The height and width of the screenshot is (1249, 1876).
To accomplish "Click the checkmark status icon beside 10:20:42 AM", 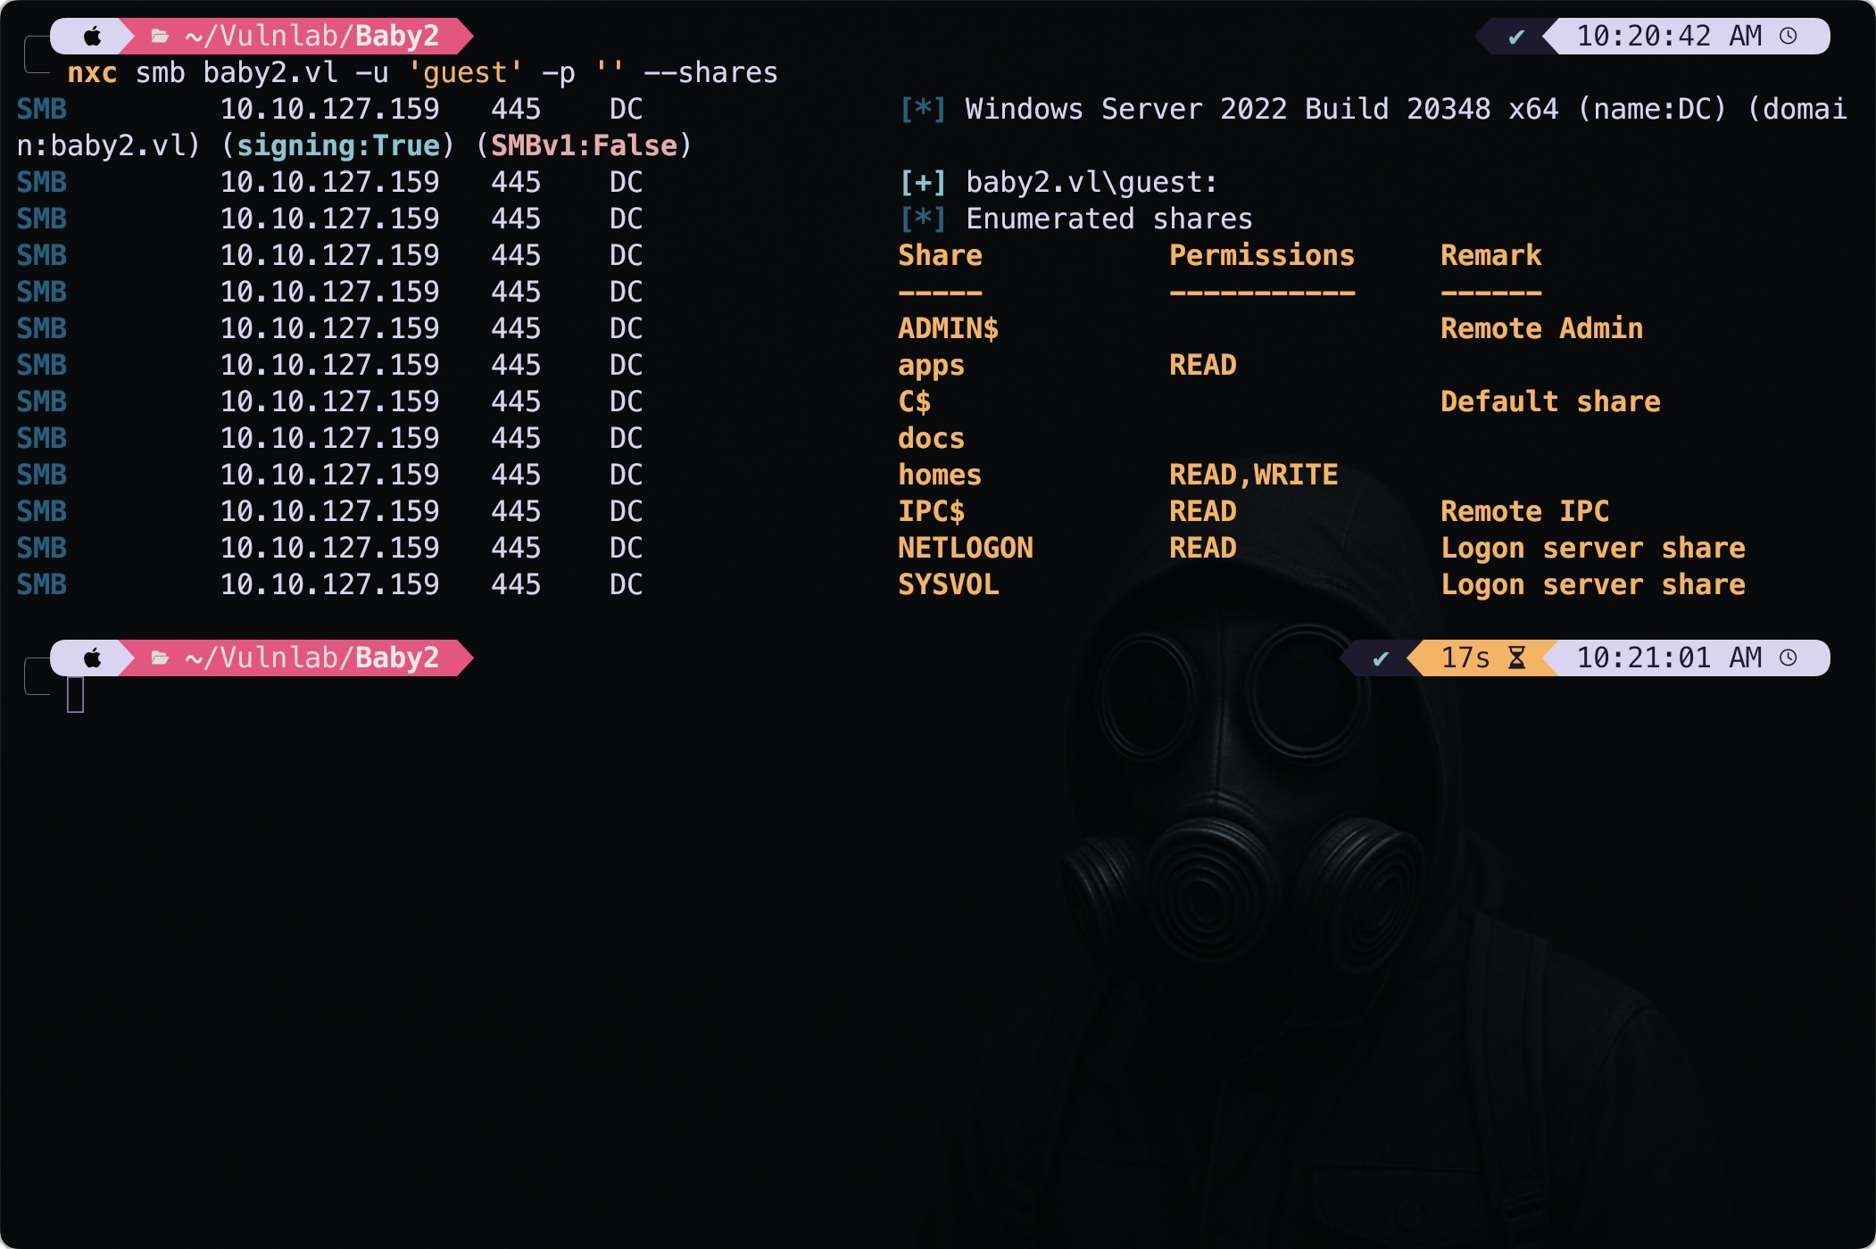I will (x=1515, y=37).
